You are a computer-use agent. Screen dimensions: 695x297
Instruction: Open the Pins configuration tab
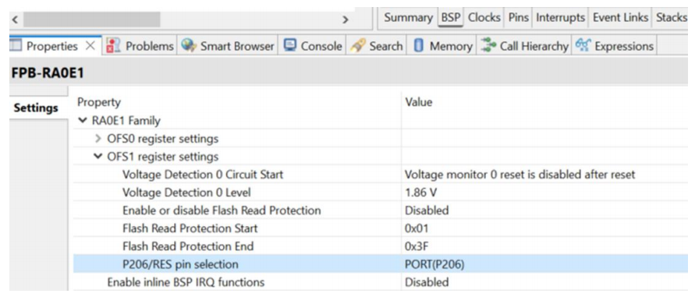tap(519, 18)
